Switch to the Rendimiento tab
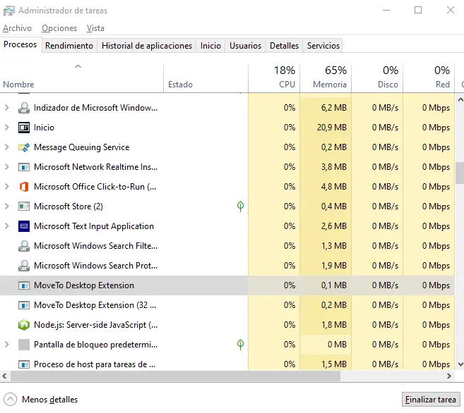Viewport: 464px width, 413px height. (x=69, y=46)
